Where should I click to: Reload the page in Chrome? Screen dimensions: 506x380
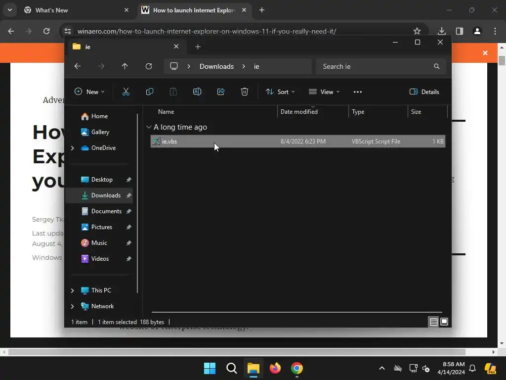[46, 31]
